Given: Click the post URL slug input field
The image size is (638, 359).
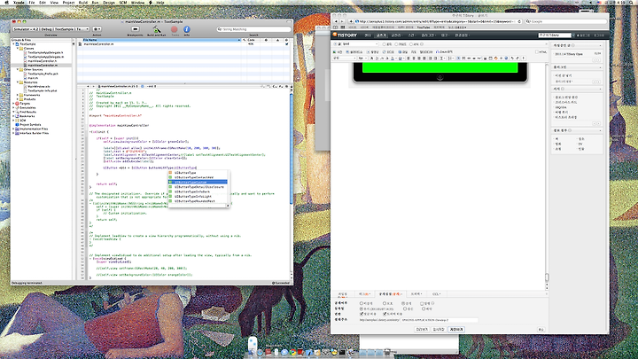Looking at the screenshot, I should point(440,320).
